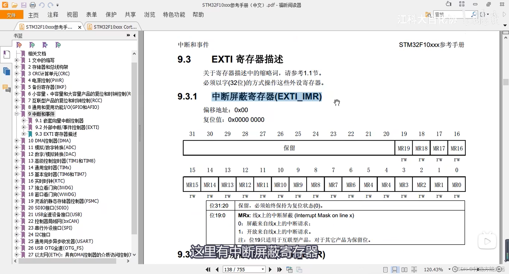Open the 文件 menu
Viewport: 509px width, 274px height.
[11, 15]
